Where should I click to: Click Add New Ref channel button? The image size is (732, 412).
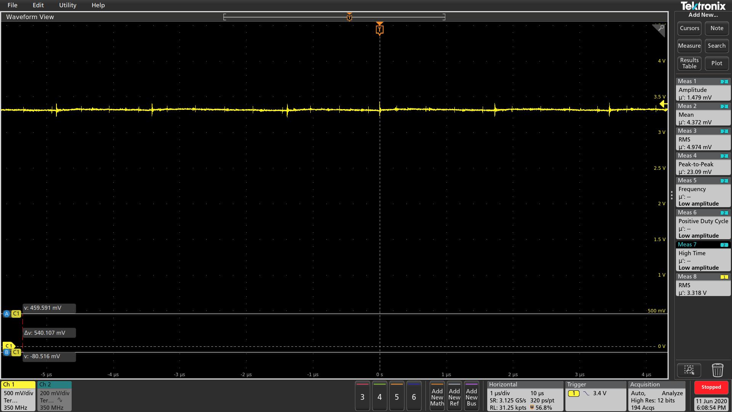point(454,397)
